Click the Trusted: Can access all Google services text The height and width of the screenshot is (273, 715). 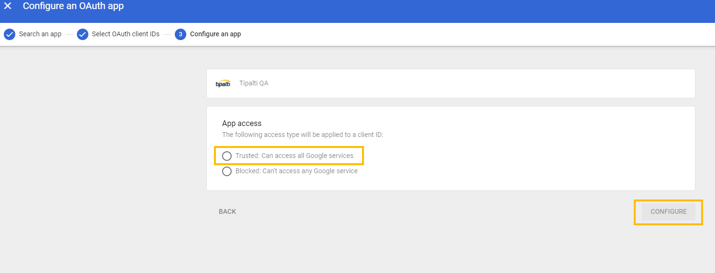click(294, 156)
